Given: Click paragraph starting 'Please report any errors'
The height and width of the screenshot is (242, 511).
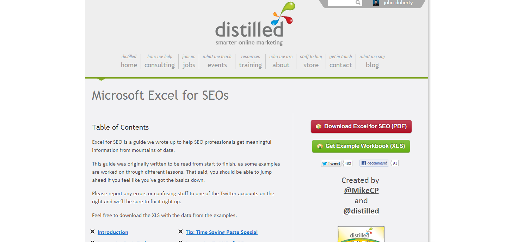Looking at the screenshot, I should tap(183, 198).
